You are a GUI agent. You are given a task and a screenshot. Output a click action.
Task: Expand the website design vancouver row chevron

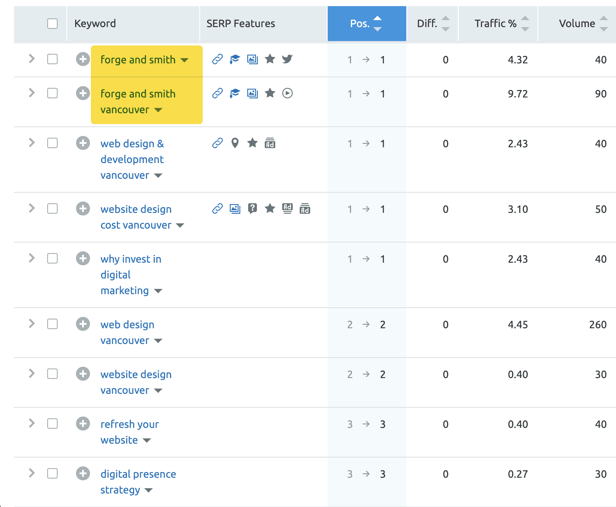click(31, 373)
